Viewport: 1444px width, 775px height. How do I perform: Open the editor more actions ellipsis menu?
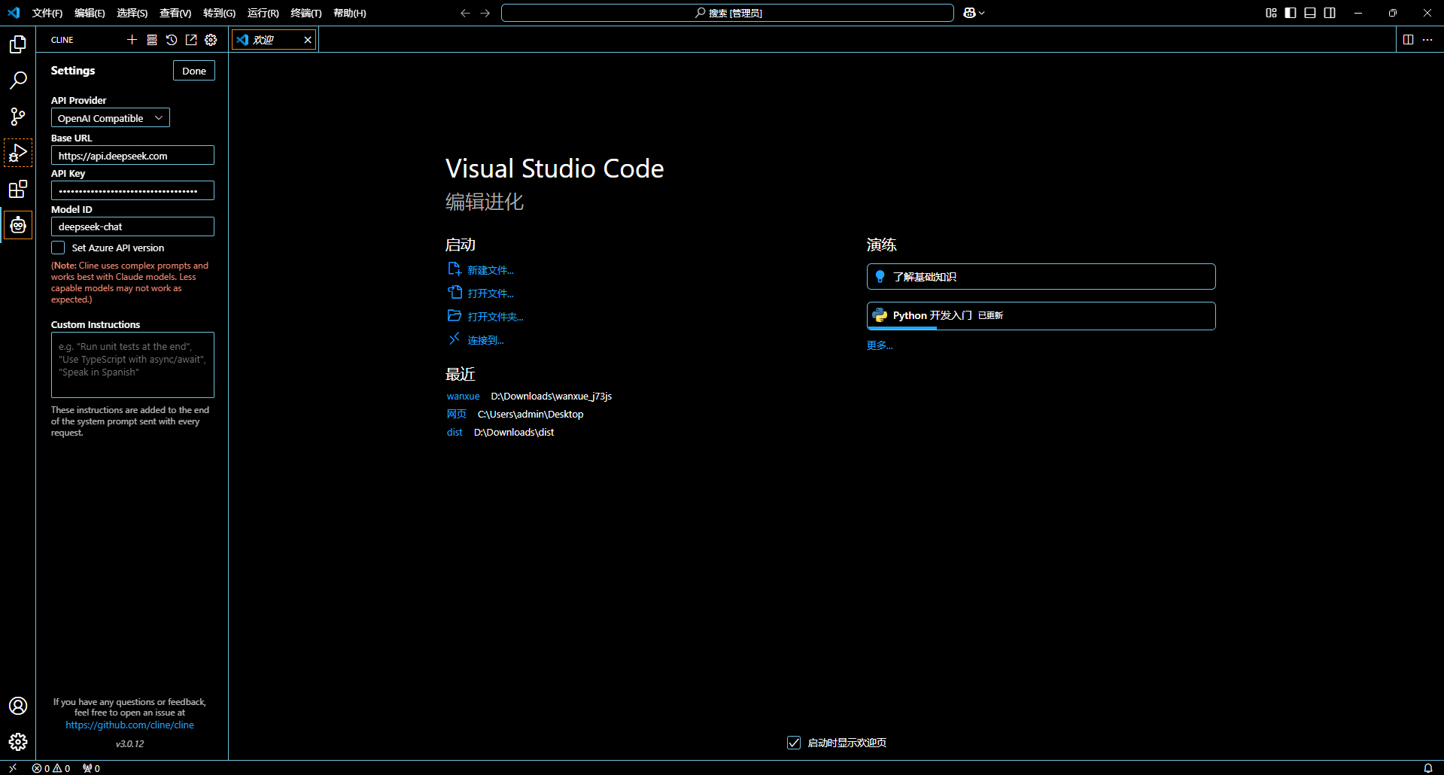click(x=1427, y=40)
